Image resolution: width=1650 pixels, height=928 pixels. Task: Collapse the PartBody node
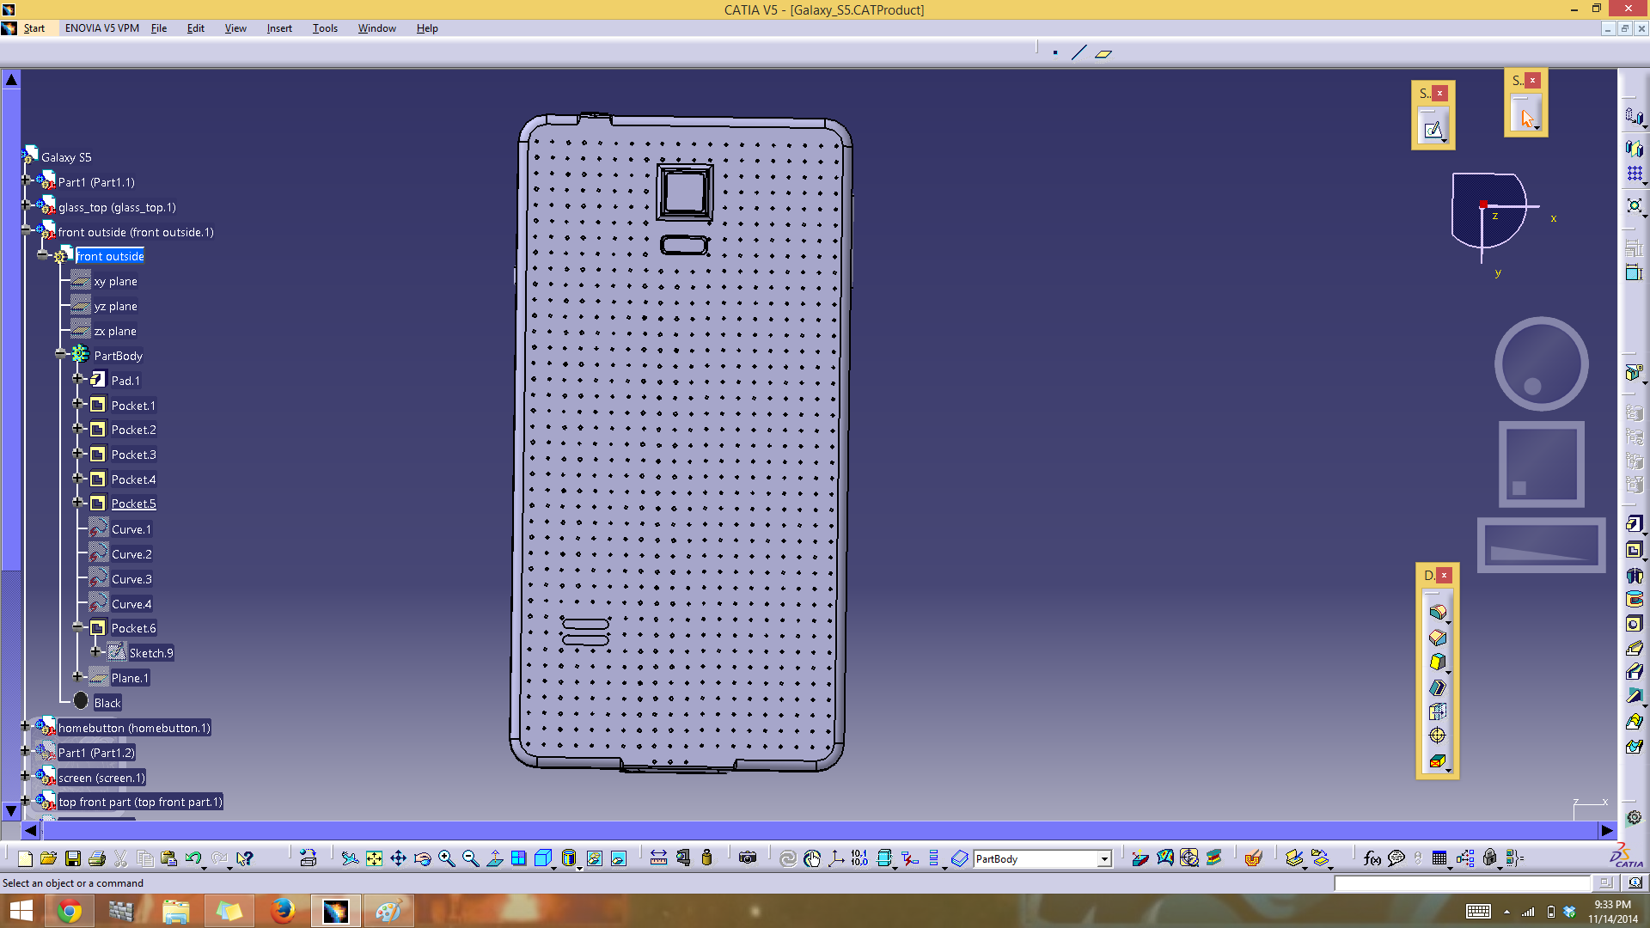(60, 354)
